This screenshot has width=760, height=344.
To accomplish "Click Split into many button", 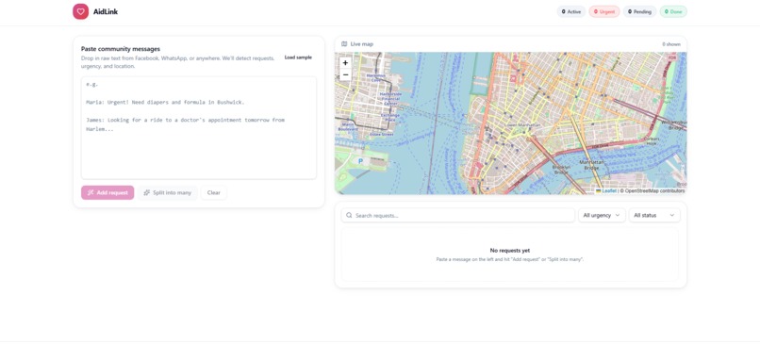I will click(168, 192).
